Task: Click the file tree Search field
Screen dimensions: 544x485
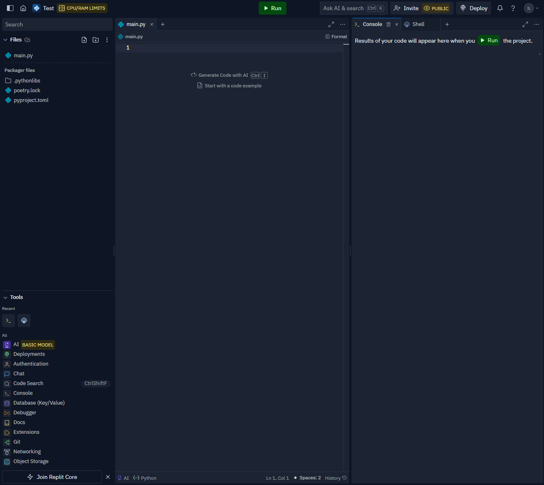Action: coord(57,24)
